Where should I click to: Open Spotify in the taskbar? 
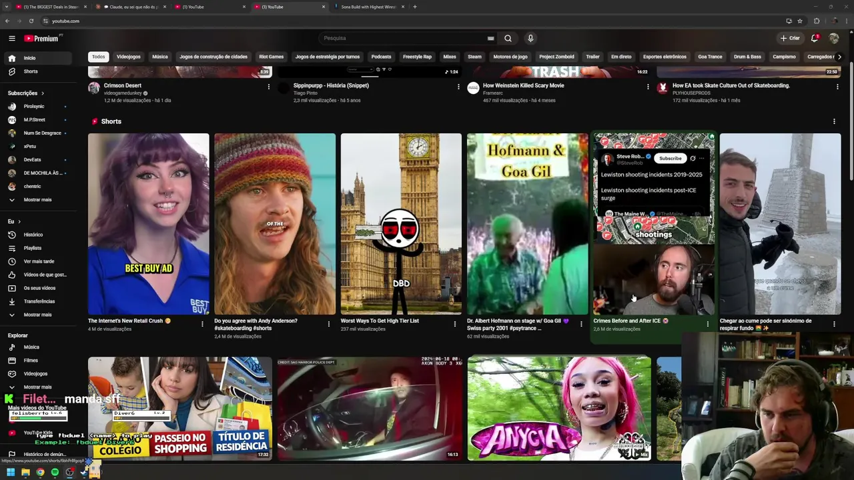click(x=55, y=472)
